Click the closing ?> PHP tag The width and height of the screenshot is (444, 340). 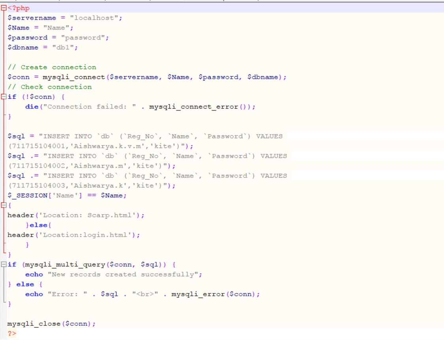(x=12, y=333)
